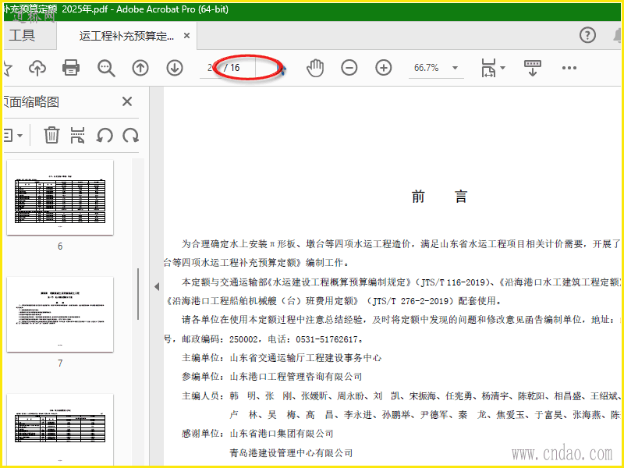
Task: Click the text 青岛港建设管理中心有限公司
Action: coord(291,452)
